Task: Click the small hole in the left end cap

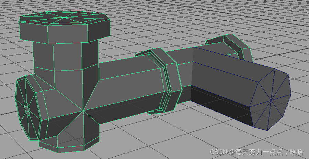Action: click(x=27, y=109)
